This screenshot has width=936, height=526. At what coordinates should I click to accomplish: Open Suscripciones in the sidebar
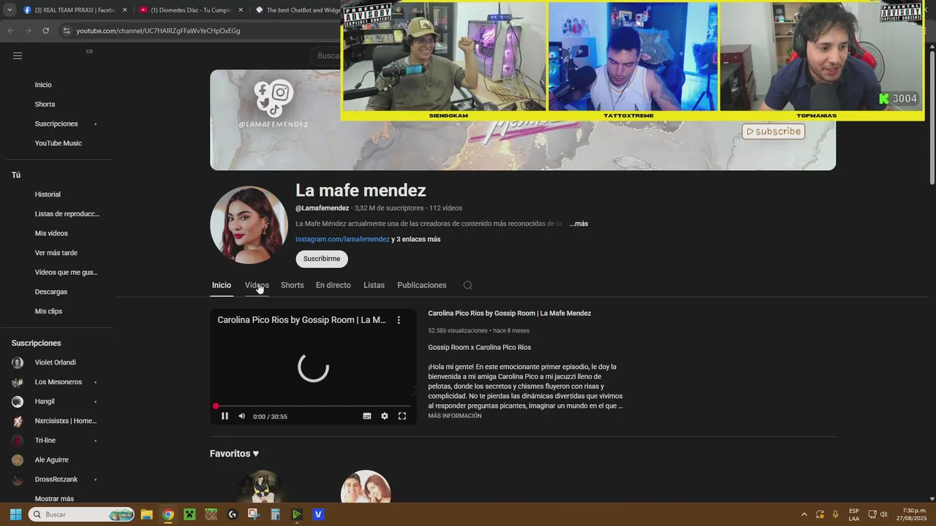pyautogui.click(x=56, y=124)
